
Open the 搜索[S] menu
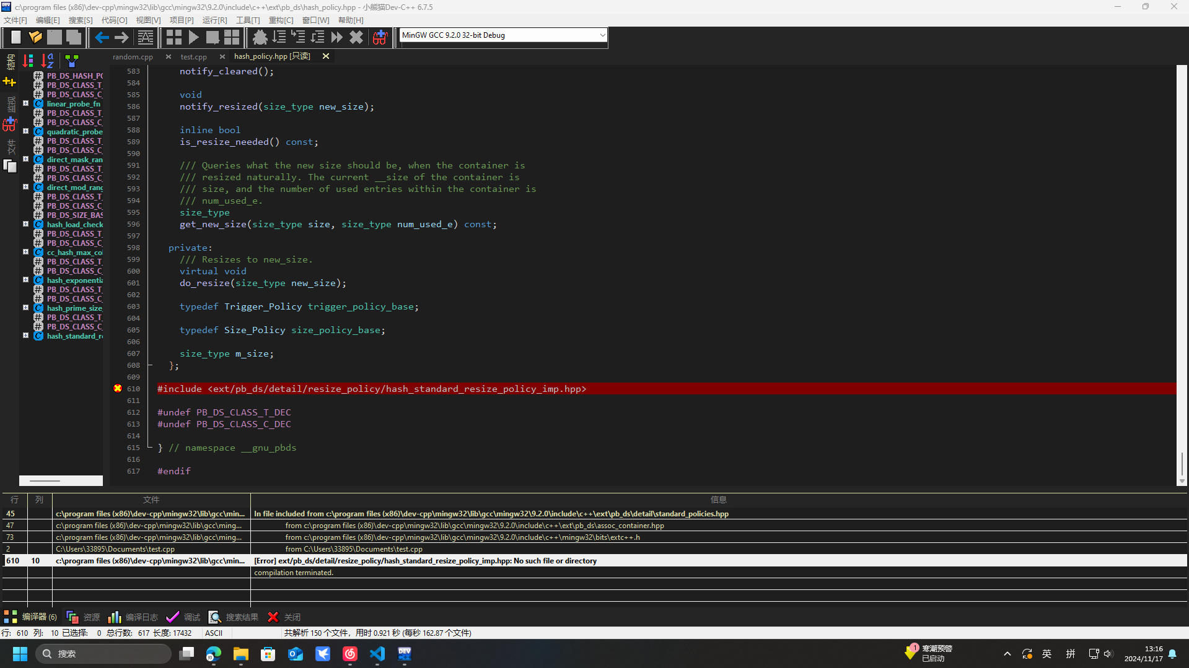[x=81, y=20]
